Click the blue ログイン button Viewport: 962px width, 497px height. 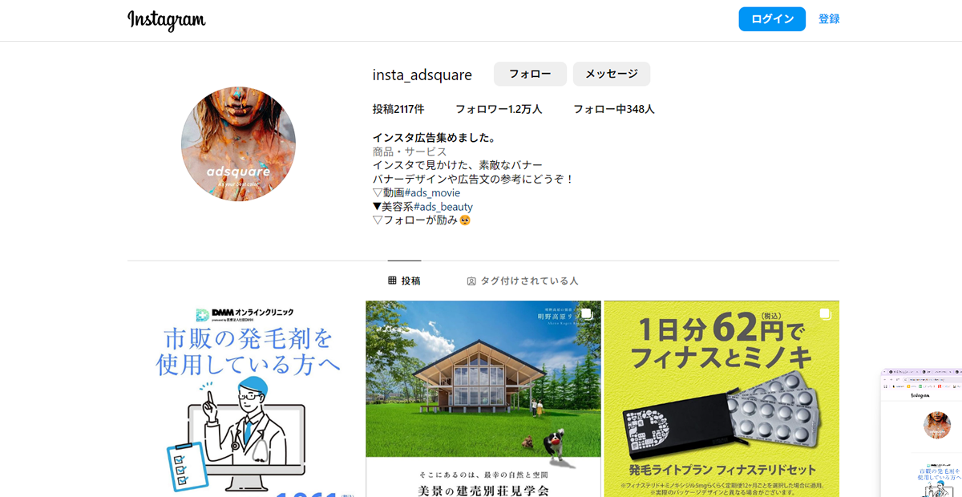click(x=772, y=19)
